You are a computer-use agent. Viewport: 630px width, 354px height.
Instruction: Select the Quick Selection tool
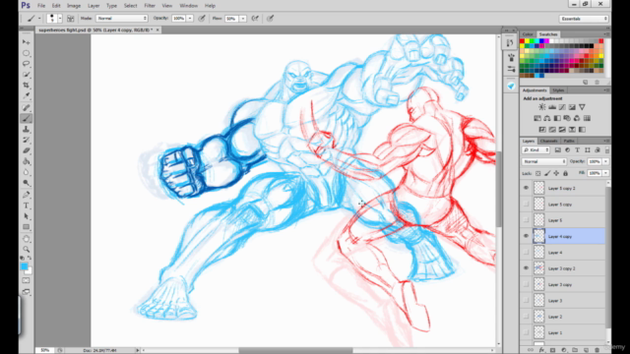click(27, 75)
